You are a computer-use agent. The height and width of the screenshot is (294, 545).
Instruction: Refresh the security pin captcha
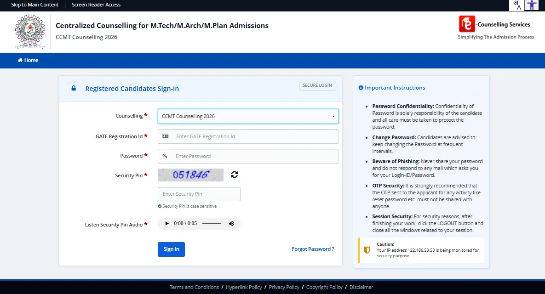[234, 175]
